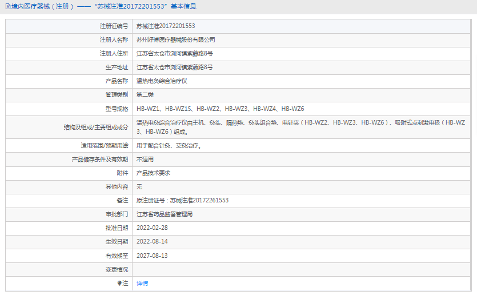Select attachment value 产品技术要求
477x295 pixels.
153,173
